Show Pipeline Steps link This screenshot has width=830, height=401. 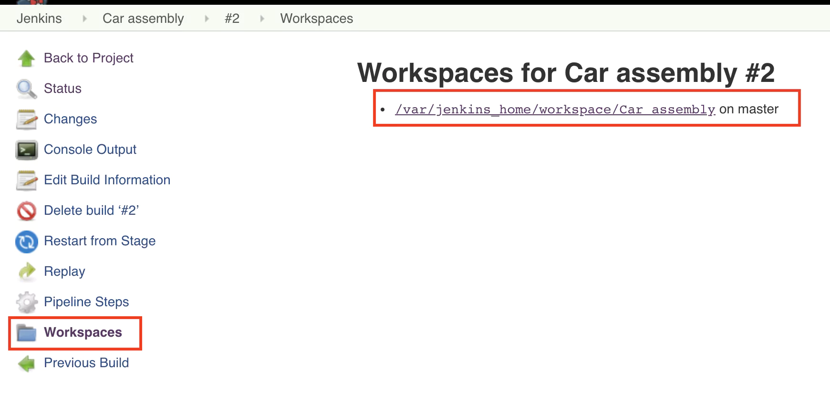point(86,302)
